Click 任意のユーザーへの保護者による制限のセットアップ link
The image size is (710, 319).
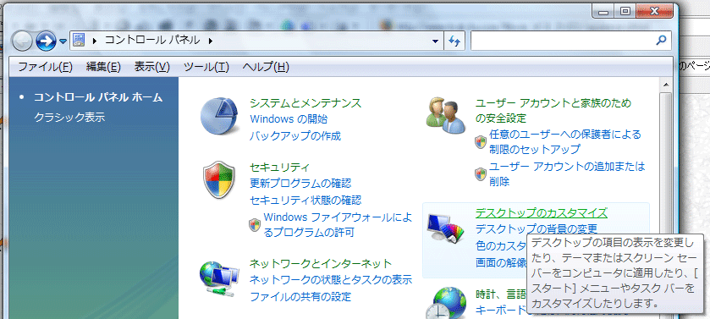point(565,141)
